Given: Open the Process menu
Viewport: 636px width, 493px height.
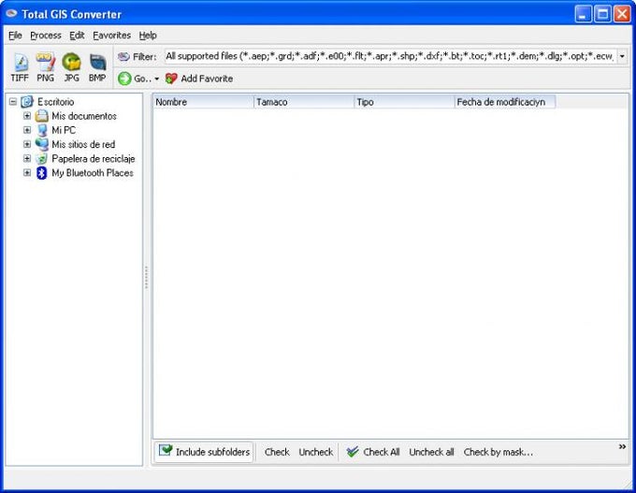Looking at the screenshot, I should coord(46,36).
